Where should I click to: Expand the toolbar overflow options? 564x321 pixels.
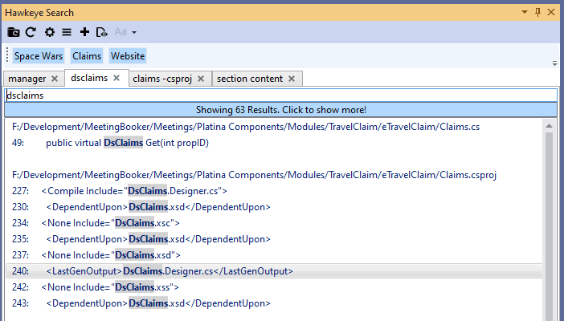click(x=555, y=63)
